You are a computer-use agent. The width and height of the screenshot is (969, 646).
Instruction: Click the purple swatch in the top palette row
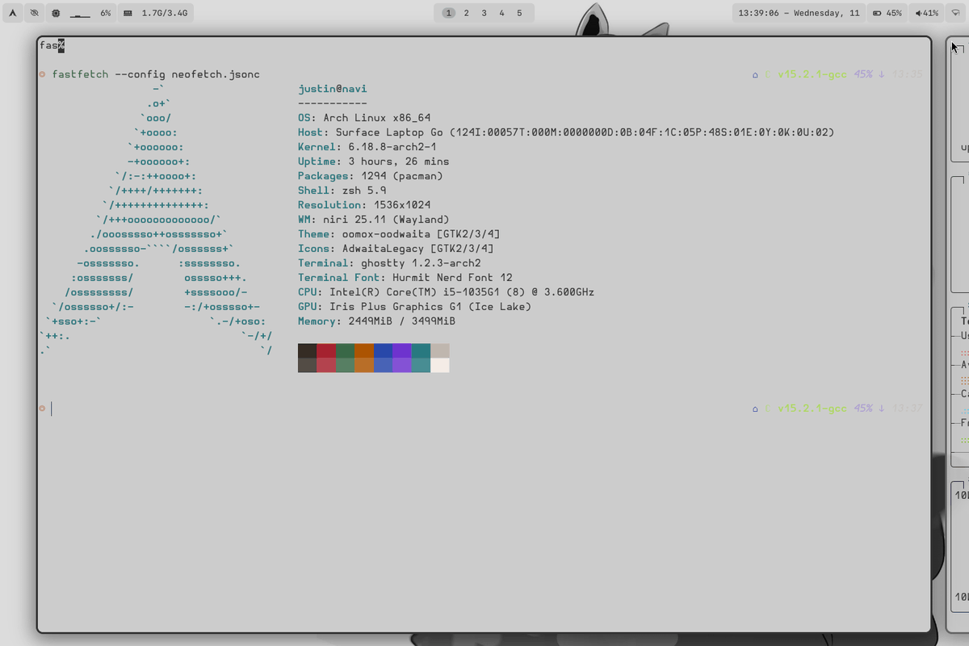click(x=402, y=351)
